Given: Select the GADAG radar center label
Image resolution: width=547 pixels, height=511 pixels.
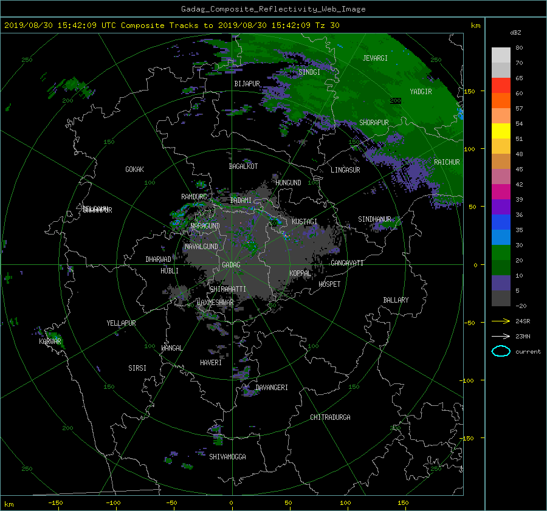Looking at the screenshot, I should 231,265.
